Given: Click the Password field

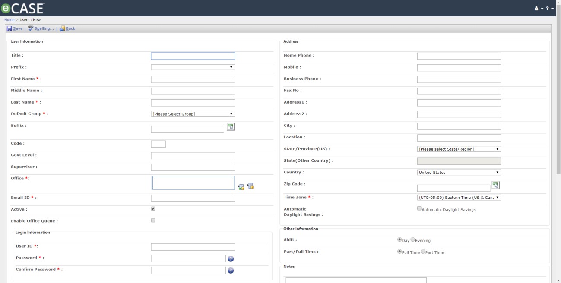Looking at the screenshot, I should (188, 259).
